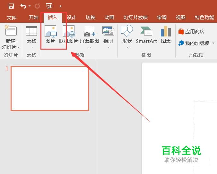The height and width of the screenshot is (174, 217).
Task: Open the 动画 tab
Action: click(109, 18)
